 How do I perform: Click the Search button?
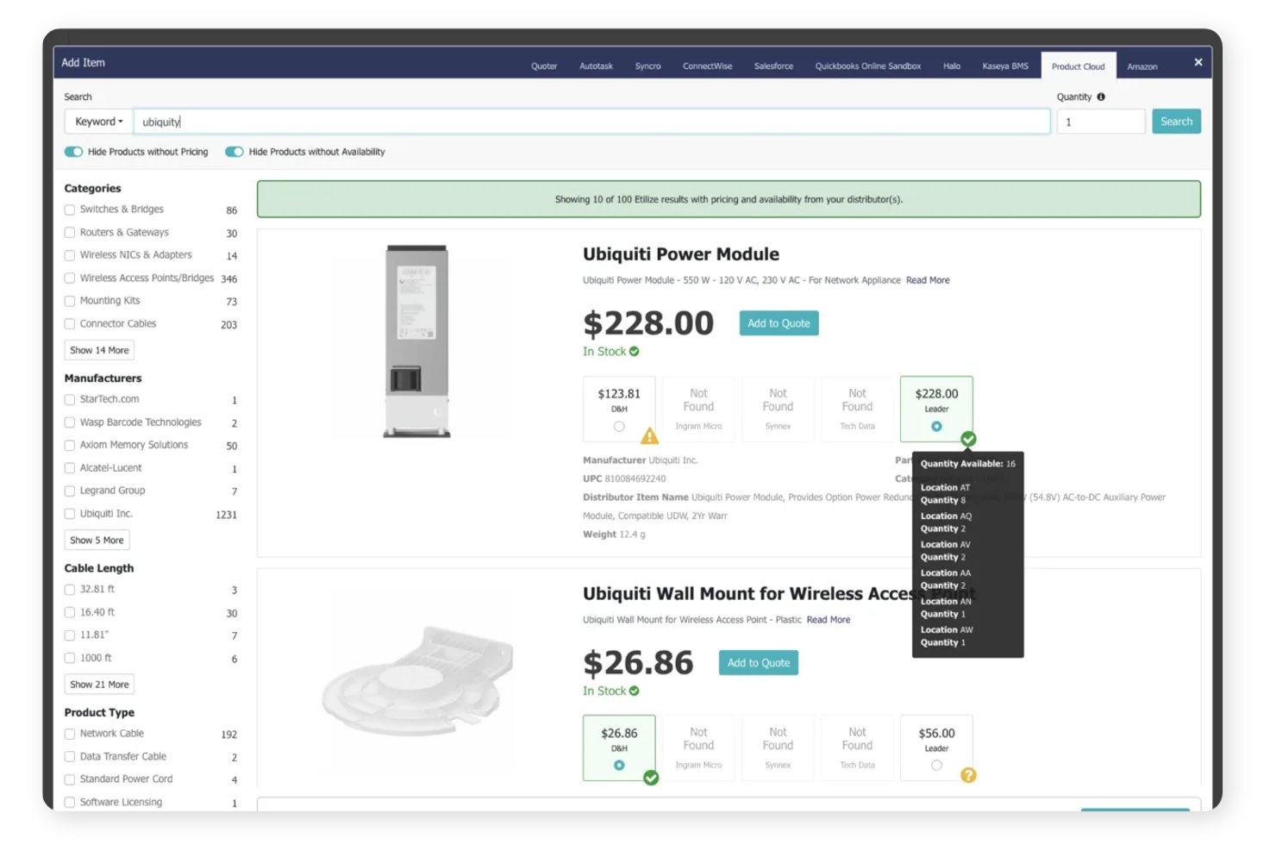tap(1176, 122)
